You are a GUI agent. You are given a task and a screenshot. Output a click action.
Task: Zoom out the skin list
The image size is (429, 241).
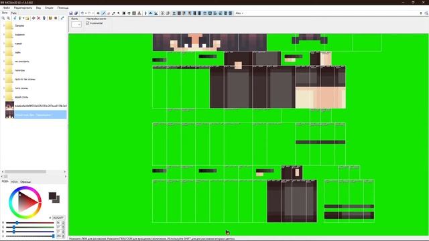coord(9,18)
